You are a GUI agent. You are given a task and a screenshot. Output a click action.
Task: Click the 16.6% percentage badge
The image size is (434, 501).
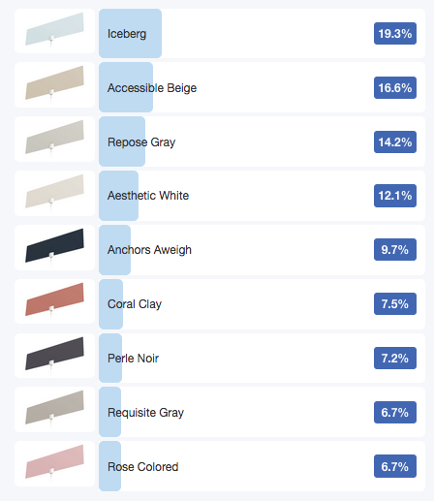(x=395, y=87)
